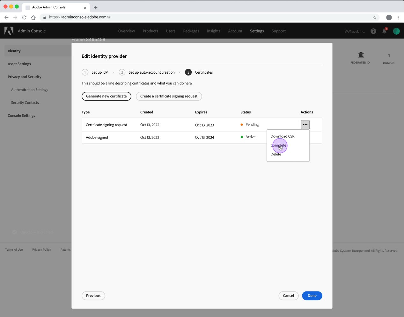Choose Download CSR from the actions menu

click(x=283, y=136)
